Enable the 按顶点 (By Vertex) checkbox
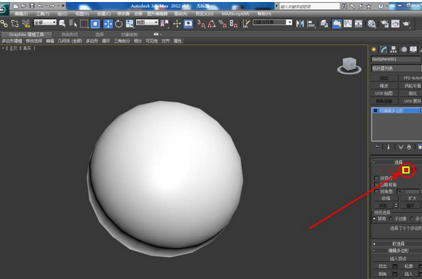This screenshot has width=422, height=279. (377, 178)
